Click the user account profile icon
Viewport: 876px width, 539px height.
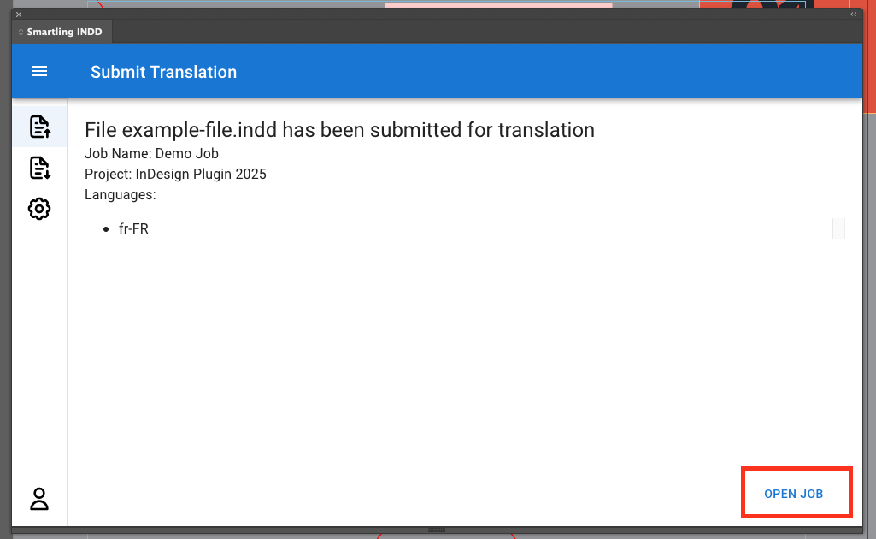39,499
